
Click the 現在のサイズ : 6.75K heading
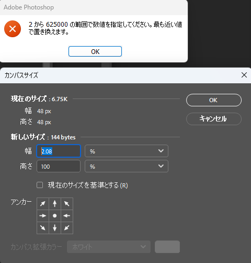tap(39, 99)
